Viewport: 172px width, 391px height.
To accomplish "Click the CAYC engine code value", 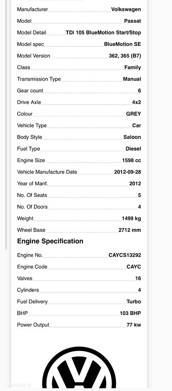I will pyautogui.click(x=134, y=267).
